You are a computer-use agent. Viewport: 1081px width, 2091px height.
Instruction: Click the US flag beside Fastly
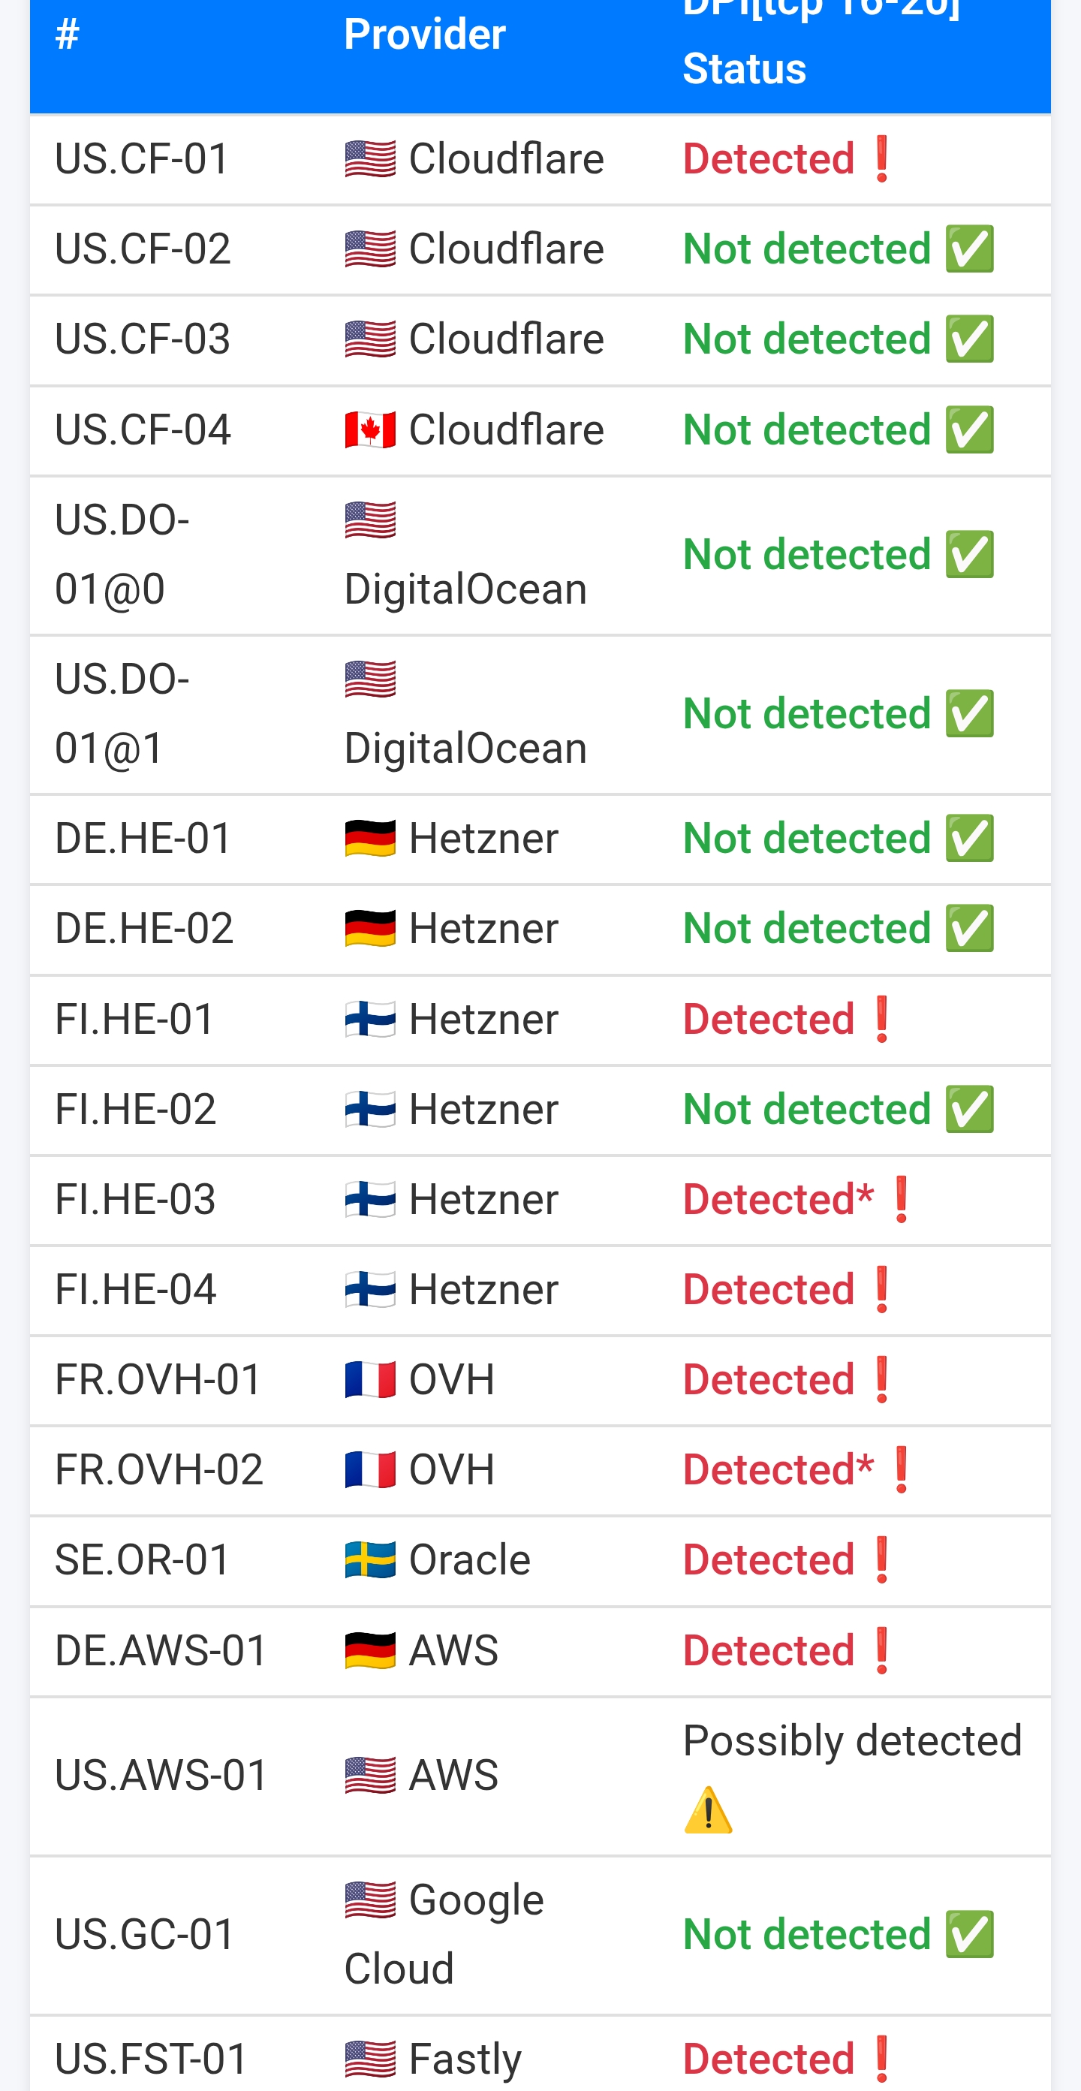coord(370,2059)
